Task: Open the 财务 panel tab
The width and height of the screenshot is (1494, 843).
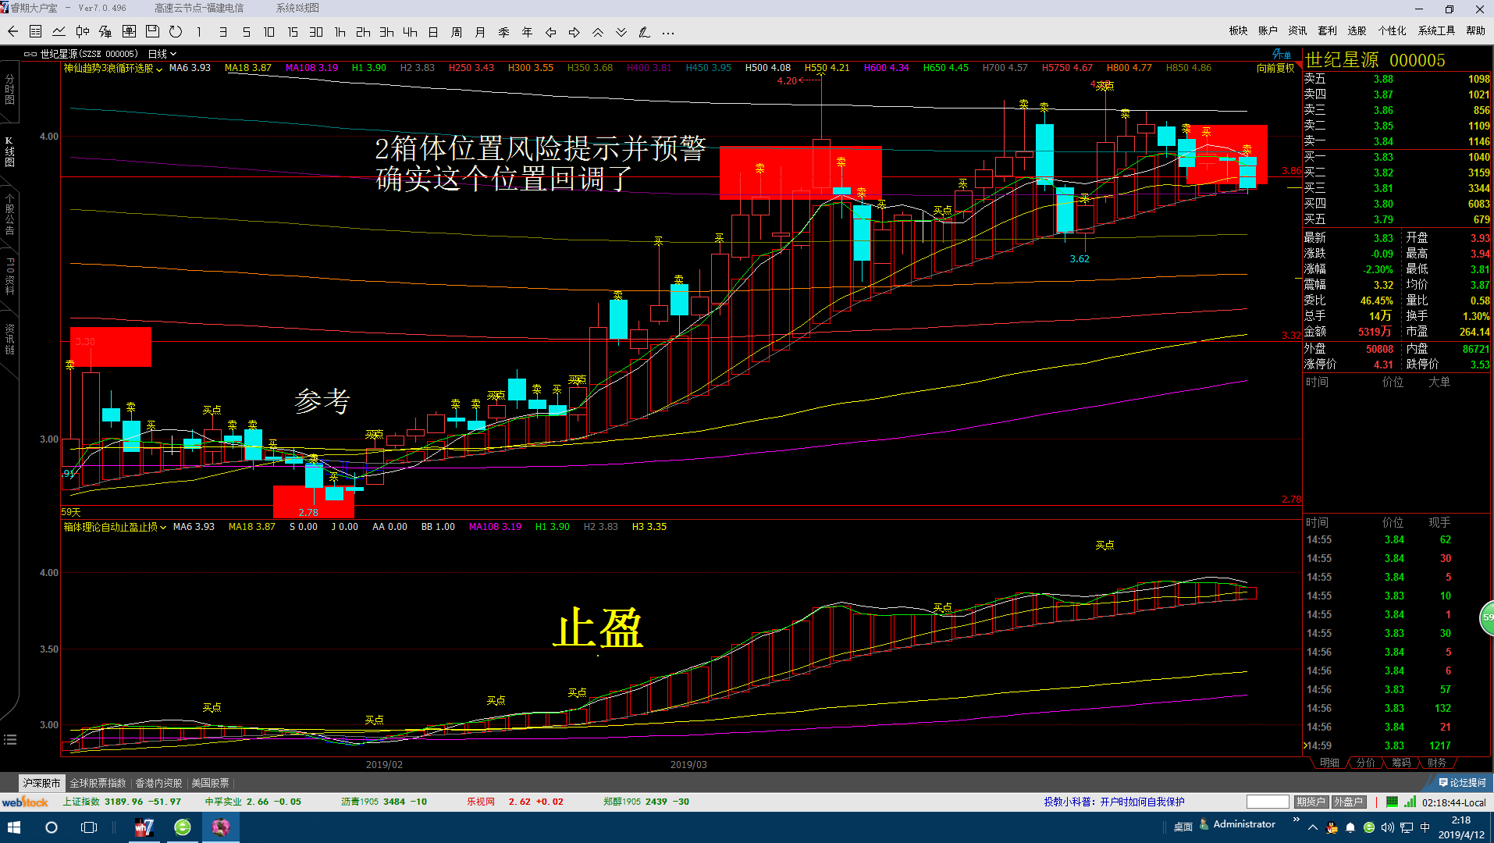Action: 1437,763
